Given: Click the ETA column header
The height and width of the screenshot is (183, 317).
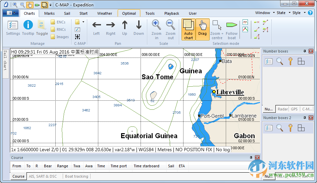Looking at the screenshot, I should 182,166.
